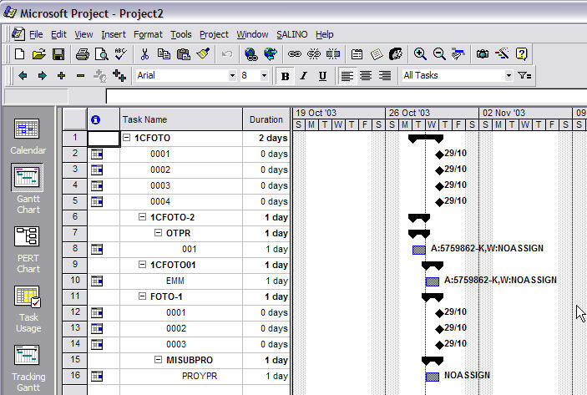Launch the GanttChart Wizard wand icon
Image resolution: width=587 pixels, height=395 pixels.
pyautogui.click(x=502, y=54)
